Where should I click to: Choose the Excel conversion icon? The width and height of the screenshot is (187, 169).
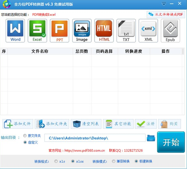(37, 31)
